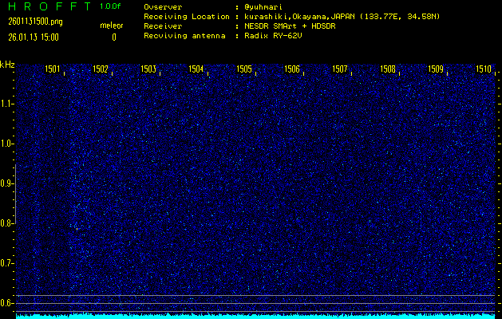Click the 1501 time marker
Screen dimensions: 502x319
pyautogui.click(x=53, y=69)
